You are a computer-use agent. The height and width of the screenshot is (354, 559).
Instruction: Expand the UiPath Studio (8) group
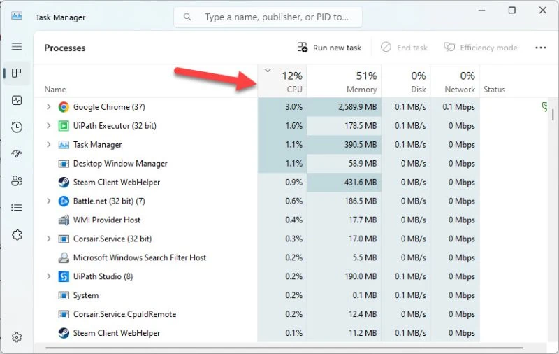(x=48, y=276)
